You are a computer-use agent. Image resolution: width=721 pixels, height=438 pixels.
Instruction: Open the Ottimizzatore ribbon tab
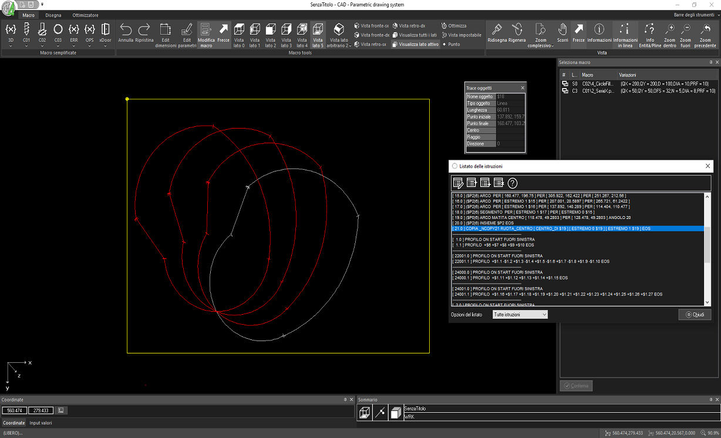86,15
